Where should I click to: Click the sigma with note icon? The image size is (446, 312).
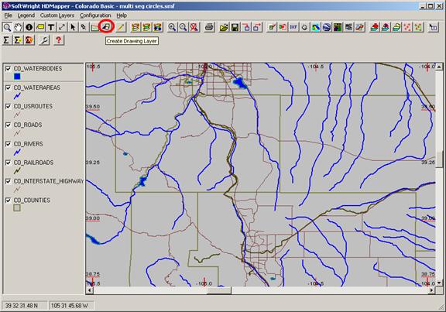coord(18,40)
